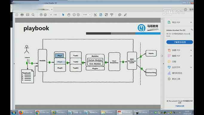Go to previous page arrow
The height and width of the screenshot is (115, 204).
click(x=41, y=15)
